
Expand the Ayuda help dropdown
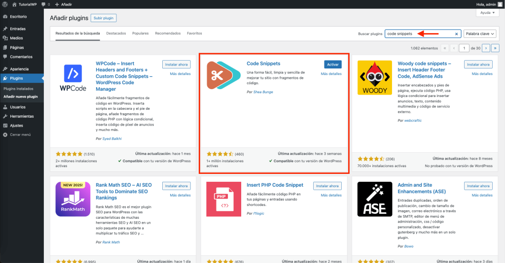[x=487, y=13]
